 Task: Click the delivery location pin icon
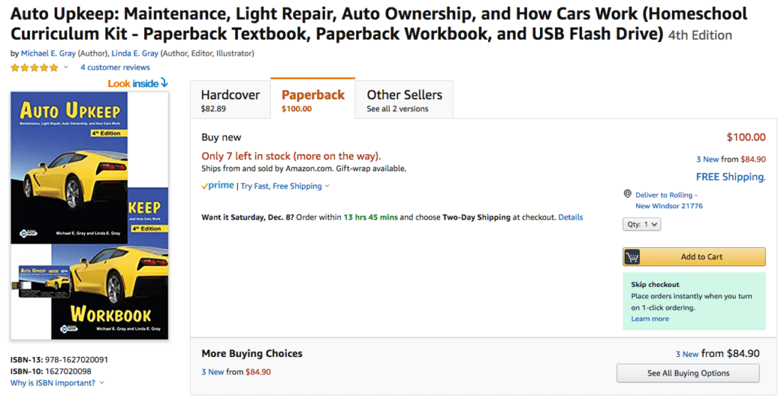coord(627,195)
